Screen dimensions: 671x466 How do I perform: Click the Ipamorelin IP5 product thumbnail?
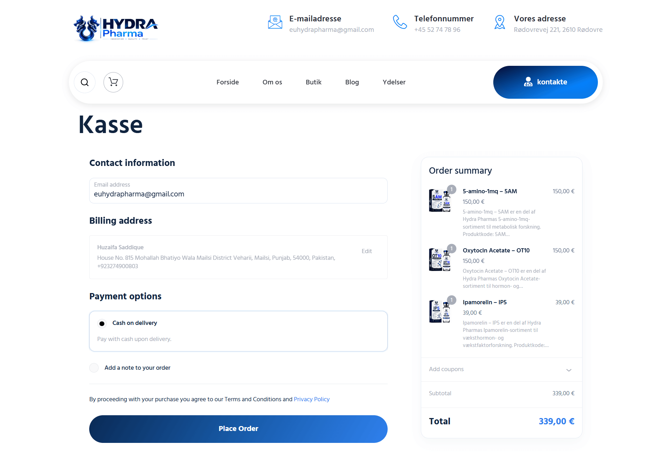click(440, 312)
